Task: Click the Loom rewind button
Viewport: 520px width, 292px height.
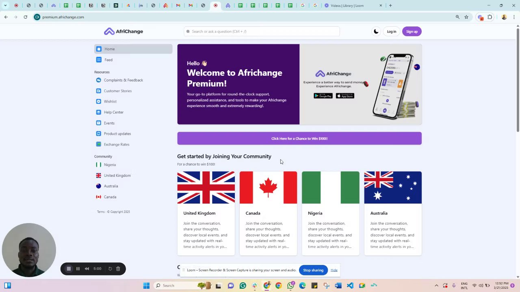Action: 87,269
